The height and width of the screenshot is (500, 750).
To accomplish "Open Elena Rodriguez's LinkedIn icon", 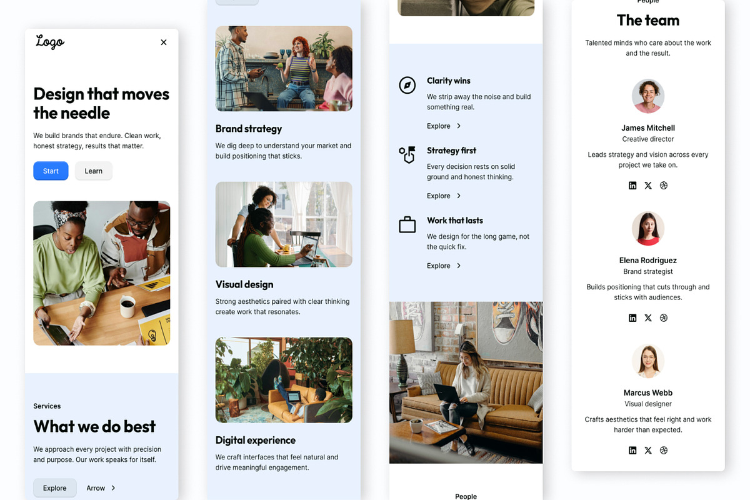I will [632, 318].
